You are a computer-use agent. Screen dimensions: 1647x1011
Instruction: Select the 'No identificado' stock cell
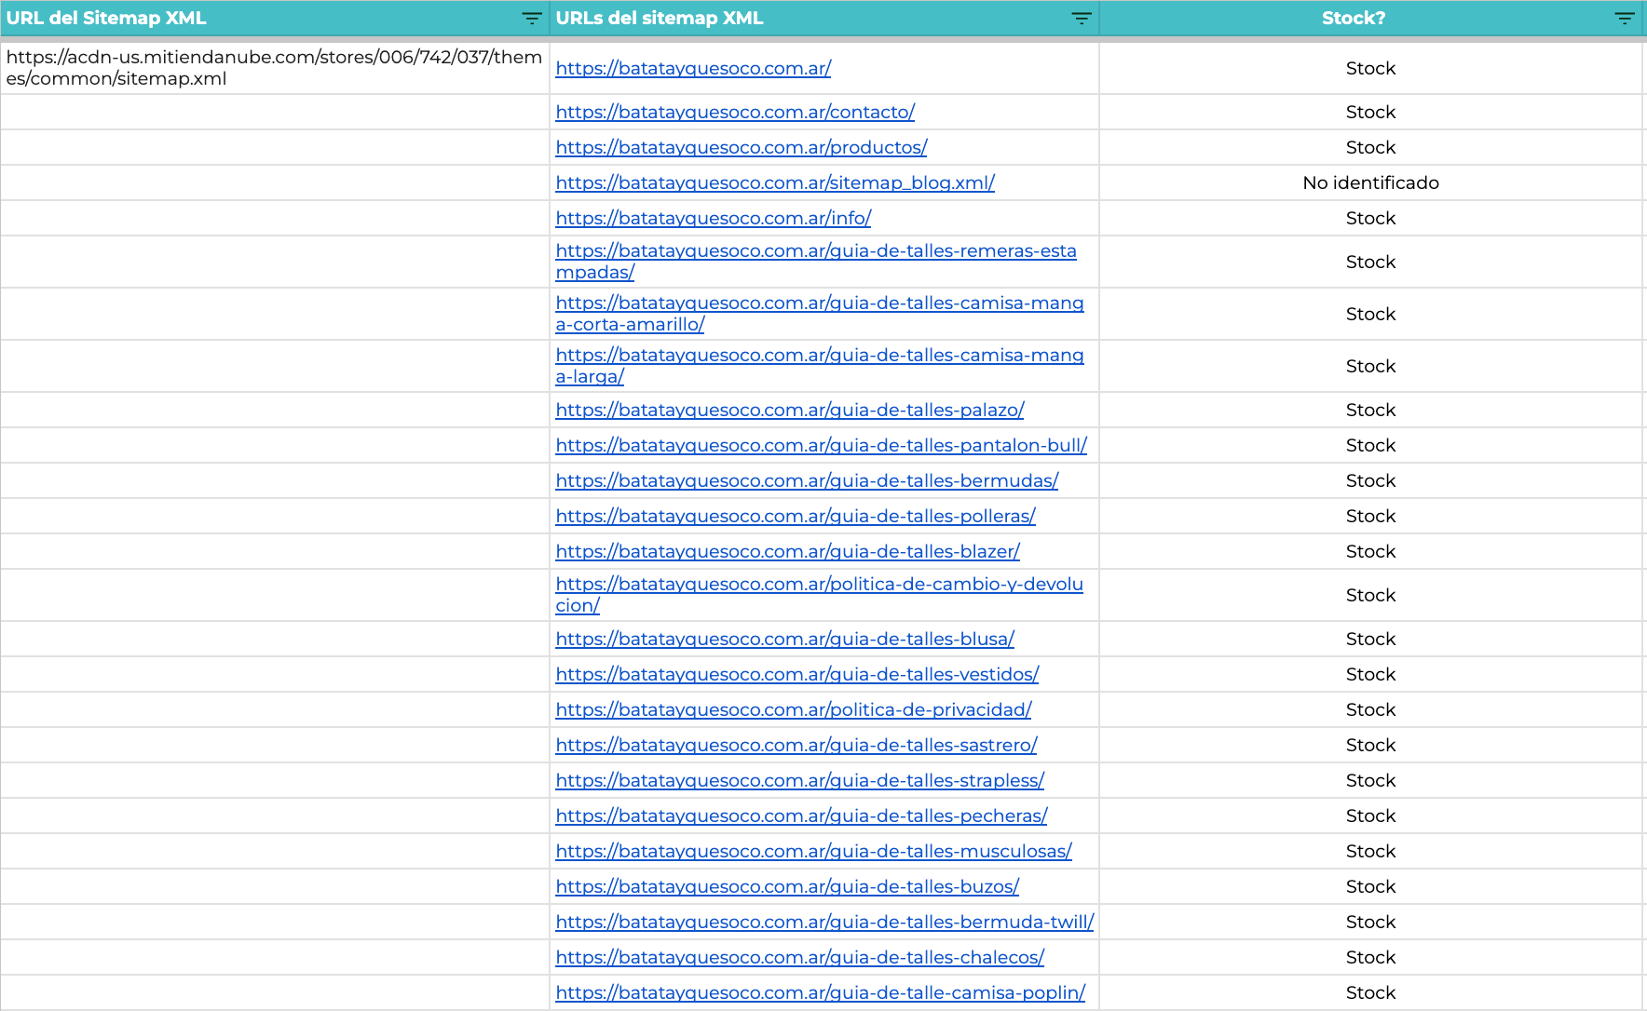(1370, 182)
